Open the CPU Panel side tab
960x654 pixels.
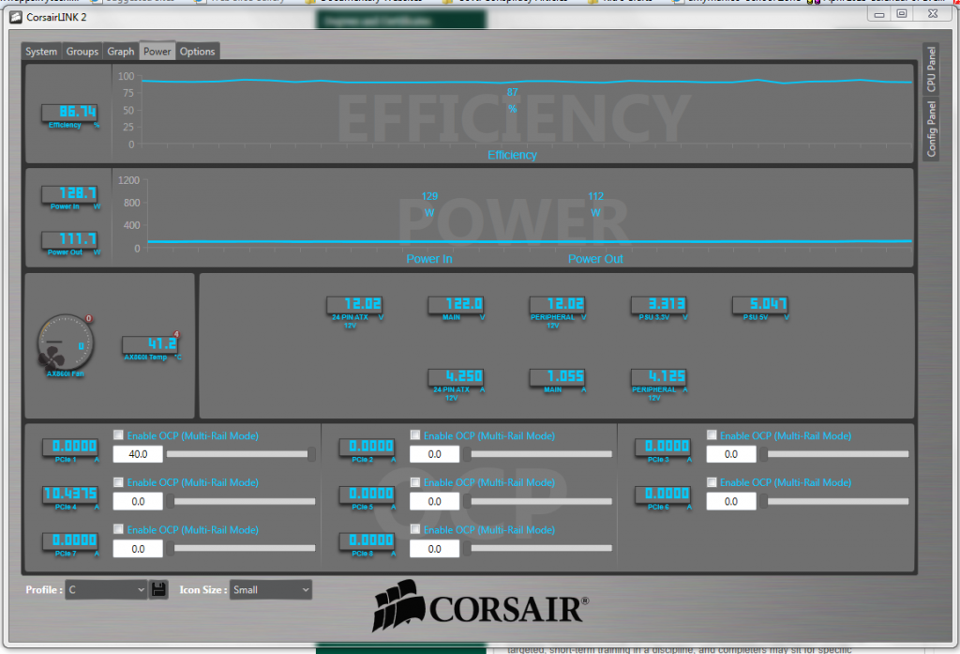tap(931, 68)
